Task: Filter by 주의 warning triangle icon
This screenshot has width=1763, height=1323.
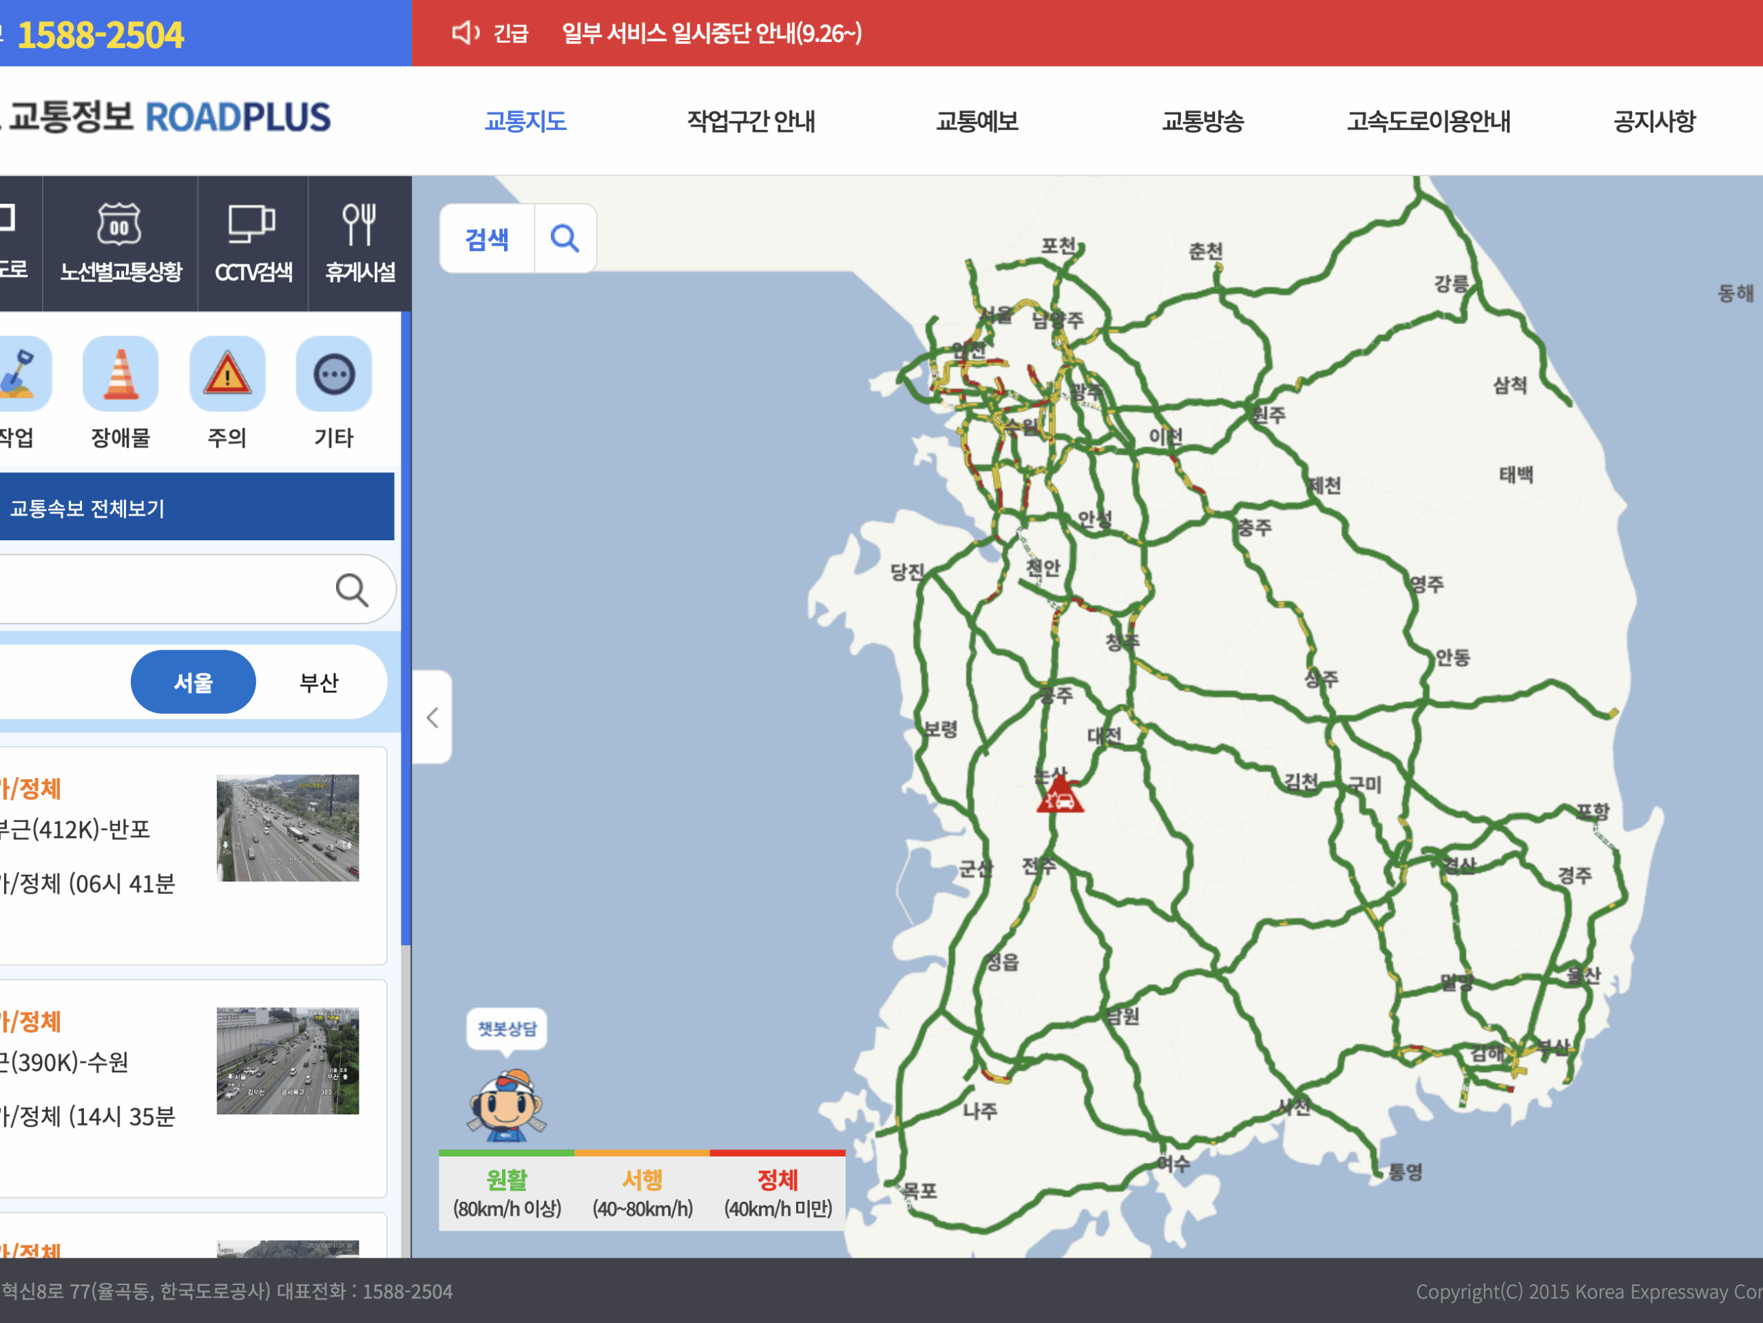Action: (x=227, y=374)
